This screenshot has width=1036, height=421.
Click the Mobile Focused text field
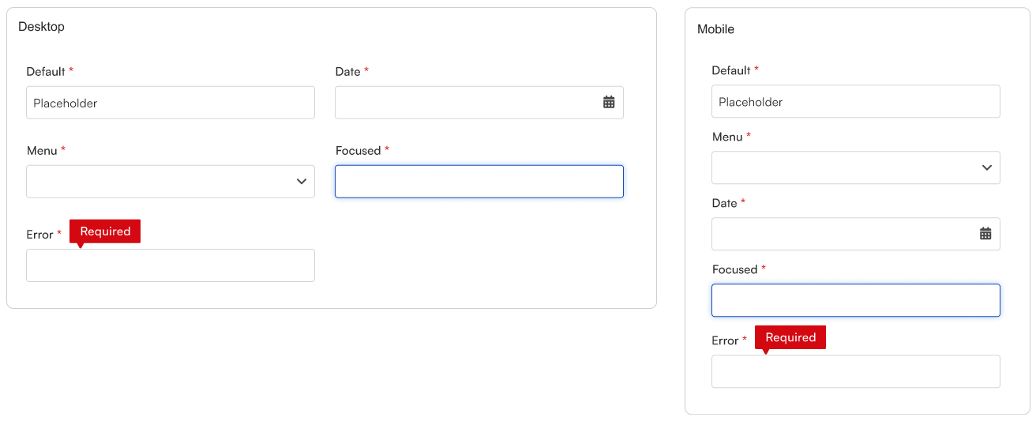coord(856,300)
